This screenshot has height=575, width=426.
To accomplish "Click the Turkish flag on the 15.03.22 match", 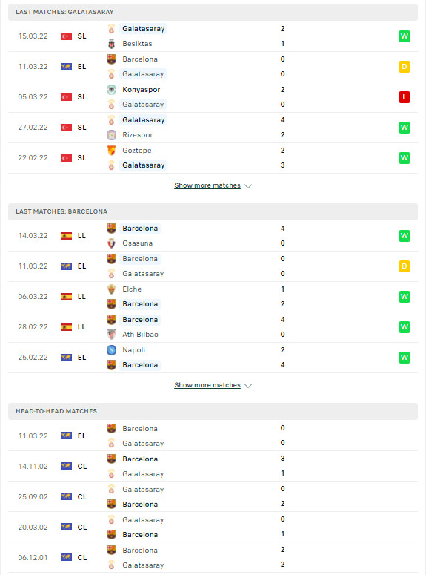I will 66,36.
